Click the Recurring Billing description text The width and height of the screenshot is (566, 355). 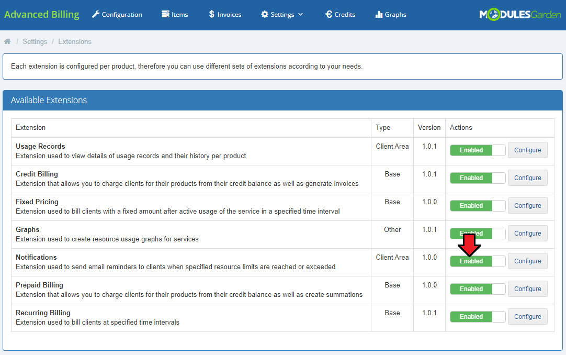point(97,322)
